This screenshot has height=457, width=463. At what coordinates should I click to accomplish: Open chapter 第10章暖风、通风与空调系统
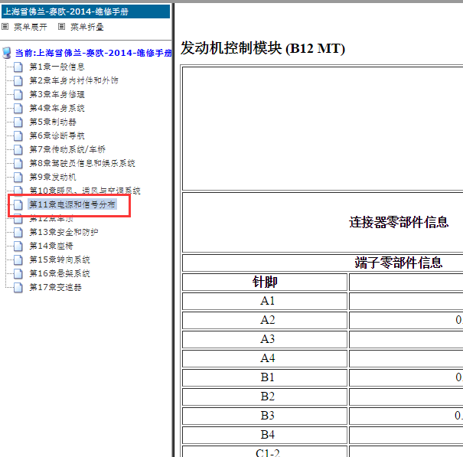[85, 191]
